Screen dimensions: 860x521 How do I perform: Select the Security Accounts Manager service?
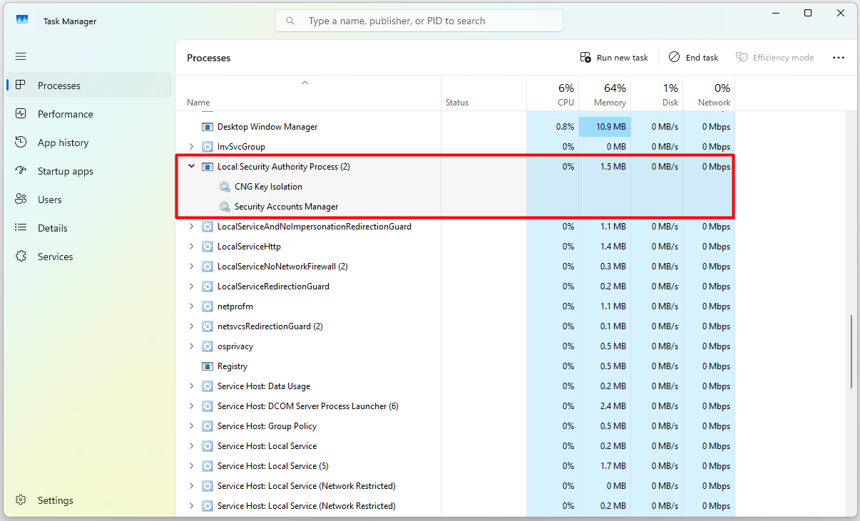pos(455,207)
